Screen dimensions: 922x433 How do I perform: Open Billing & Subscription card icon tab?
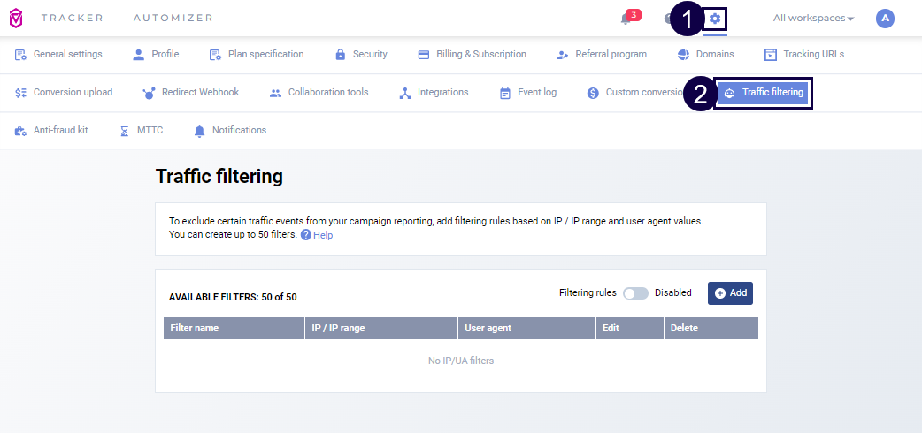click(473, 55)
